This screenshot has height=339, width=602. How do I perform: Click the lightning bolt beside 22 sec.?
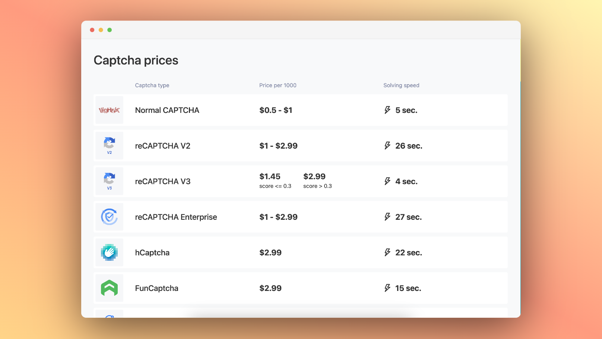387,253
